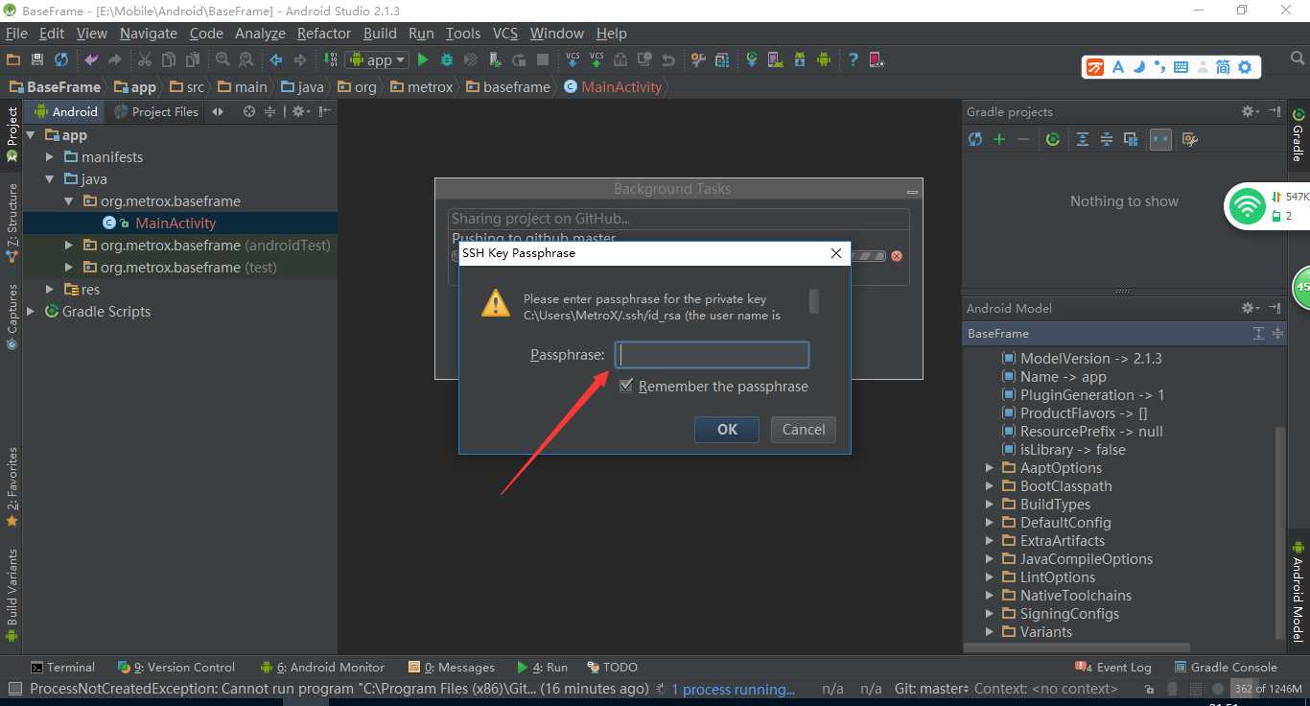Click the Execute Gradle Task icon
This screenshot has width=1310, height=706.
pos(1053,139)
